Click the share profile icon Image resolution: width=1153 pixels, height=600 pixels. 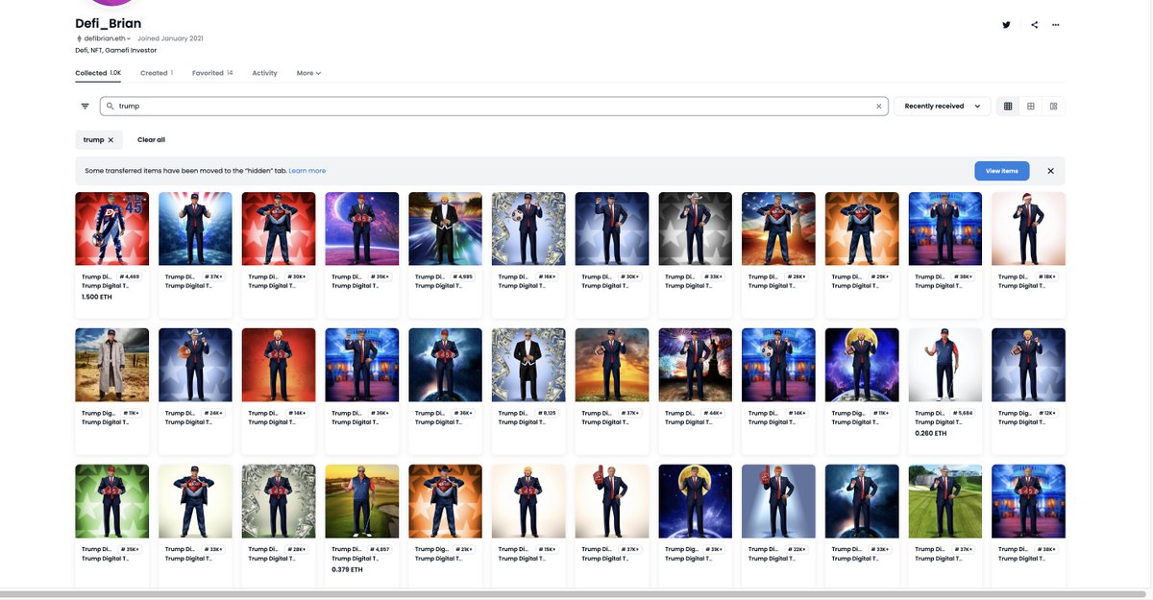1034,24
